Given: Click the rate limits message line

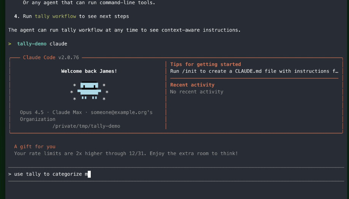Looking at the screenshot, I should click(x=126, y=154).
